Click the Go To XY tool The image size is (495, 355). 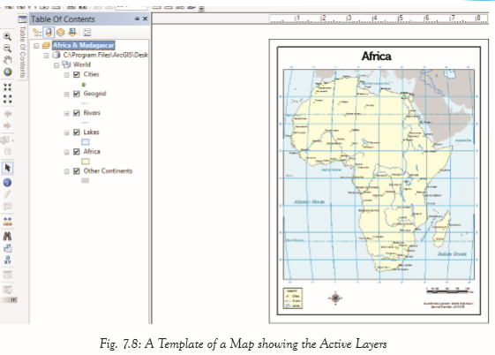click(x=7, y=260)
